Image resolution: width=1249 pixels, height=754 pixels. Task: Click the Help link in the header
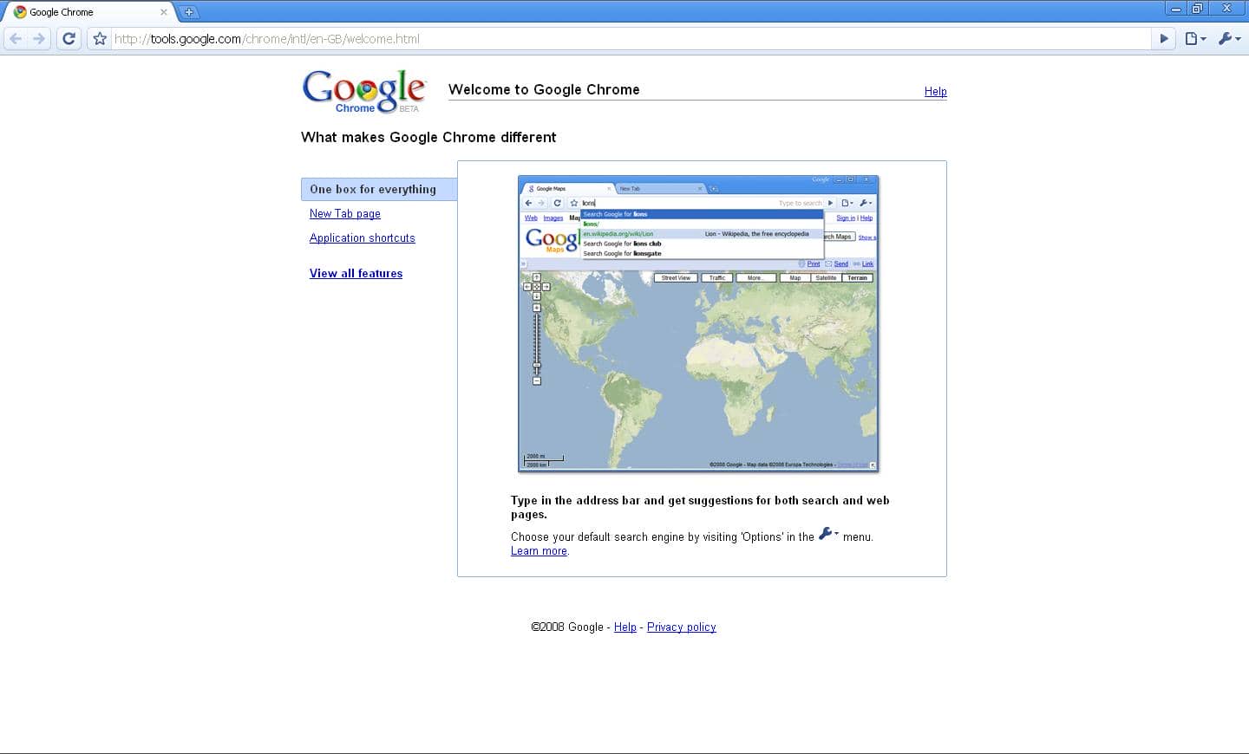935,92
